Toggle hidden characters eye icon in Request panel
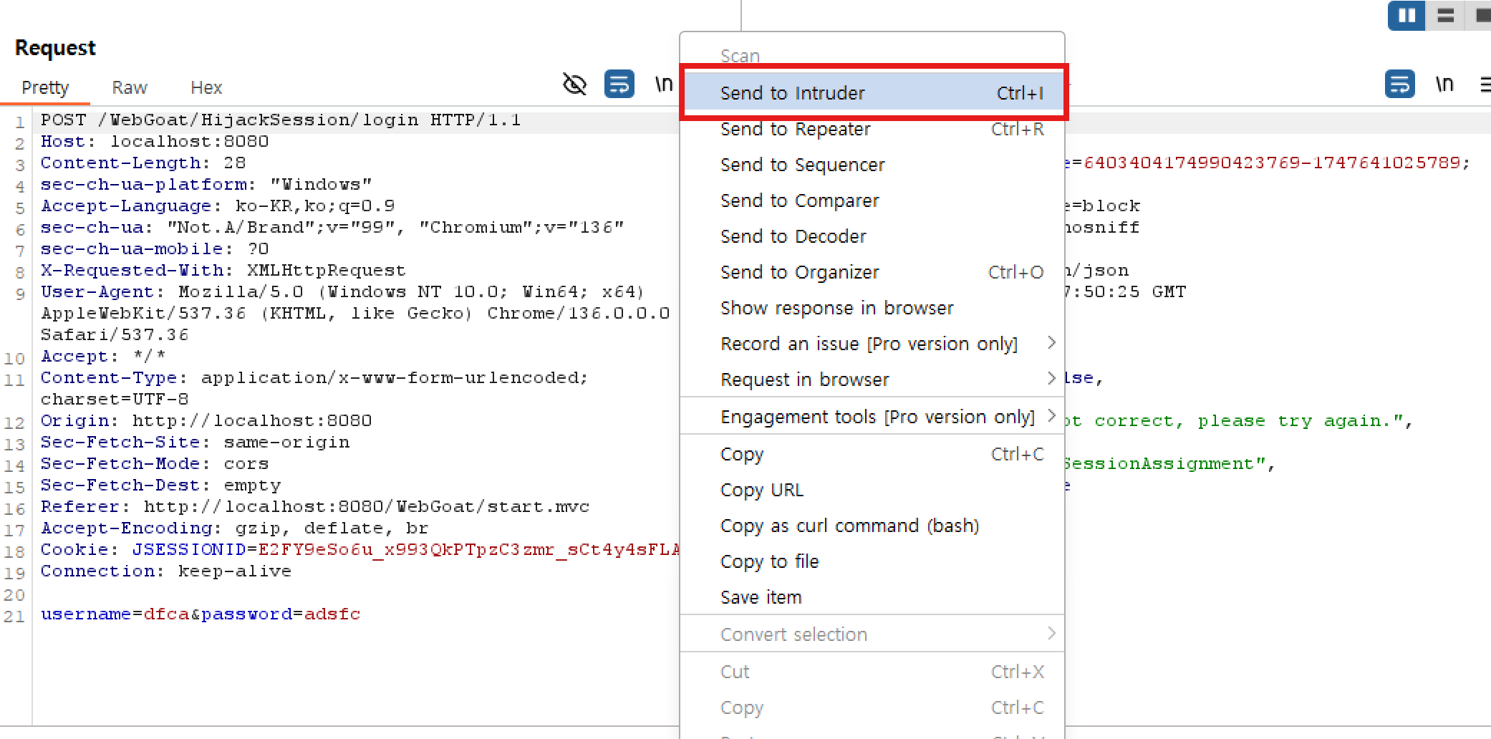 coord(574,84)
